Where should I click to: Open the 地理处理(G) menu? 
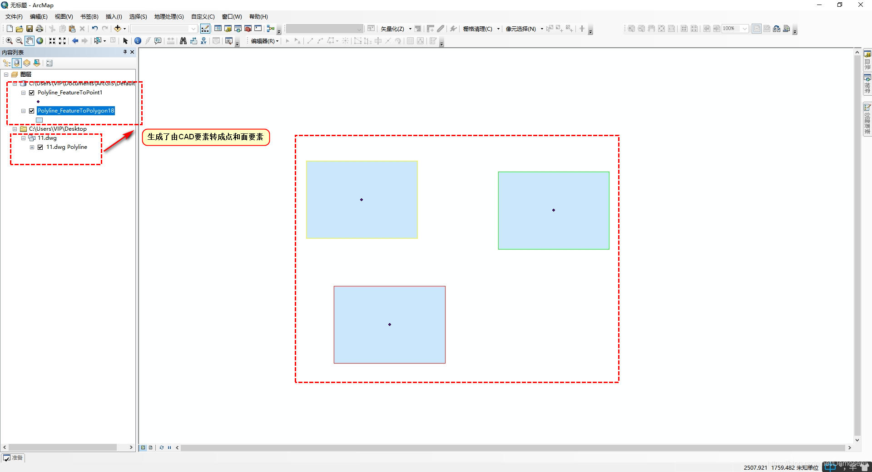pyautogui.click(x=169, y=17)
